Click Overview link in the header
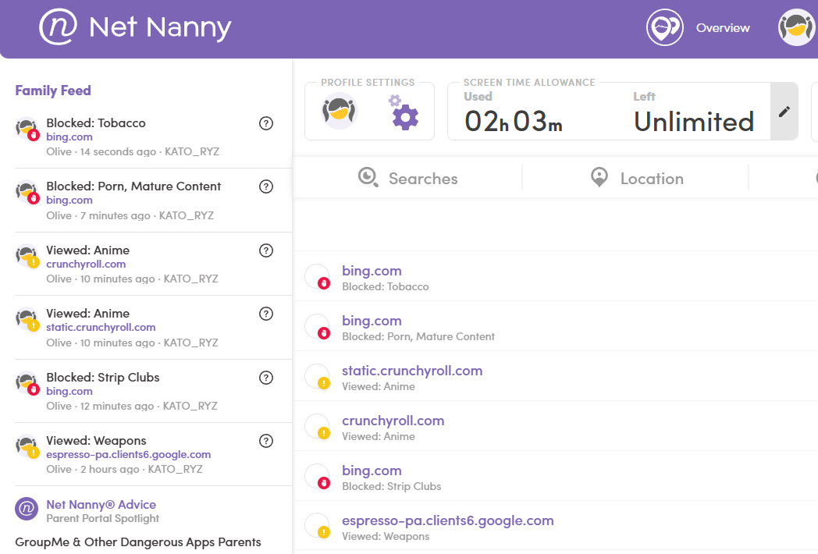 pyautogui.click(x=723, y=28)
